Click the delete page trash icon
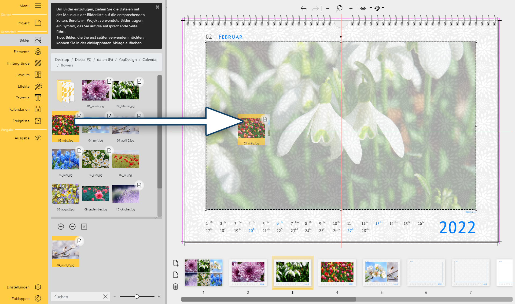The width and height of the screenshot is (515, 304). click(x=175, y=287)
